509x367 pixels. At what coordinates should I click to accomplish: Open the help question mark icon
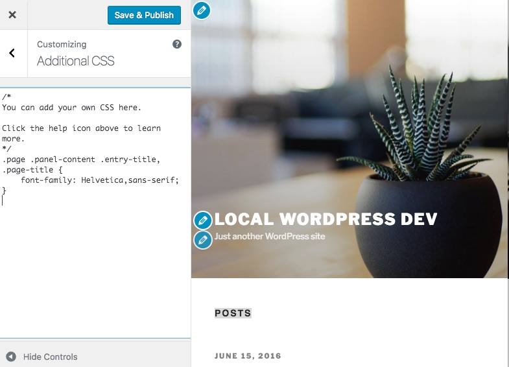(x=177, y=44)
